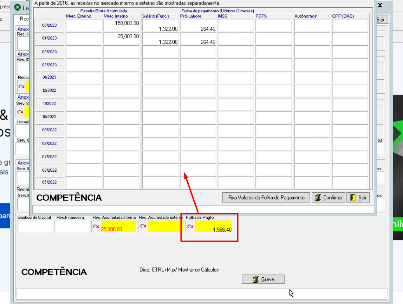403x304 pixels.
Task: Click the red arrow icon under Rec.c label
Action: click(x=21, y=86)
